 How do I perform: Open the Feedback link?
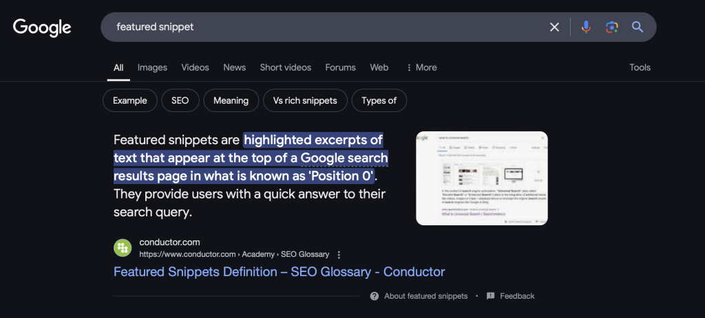click(x=517, y=296)
